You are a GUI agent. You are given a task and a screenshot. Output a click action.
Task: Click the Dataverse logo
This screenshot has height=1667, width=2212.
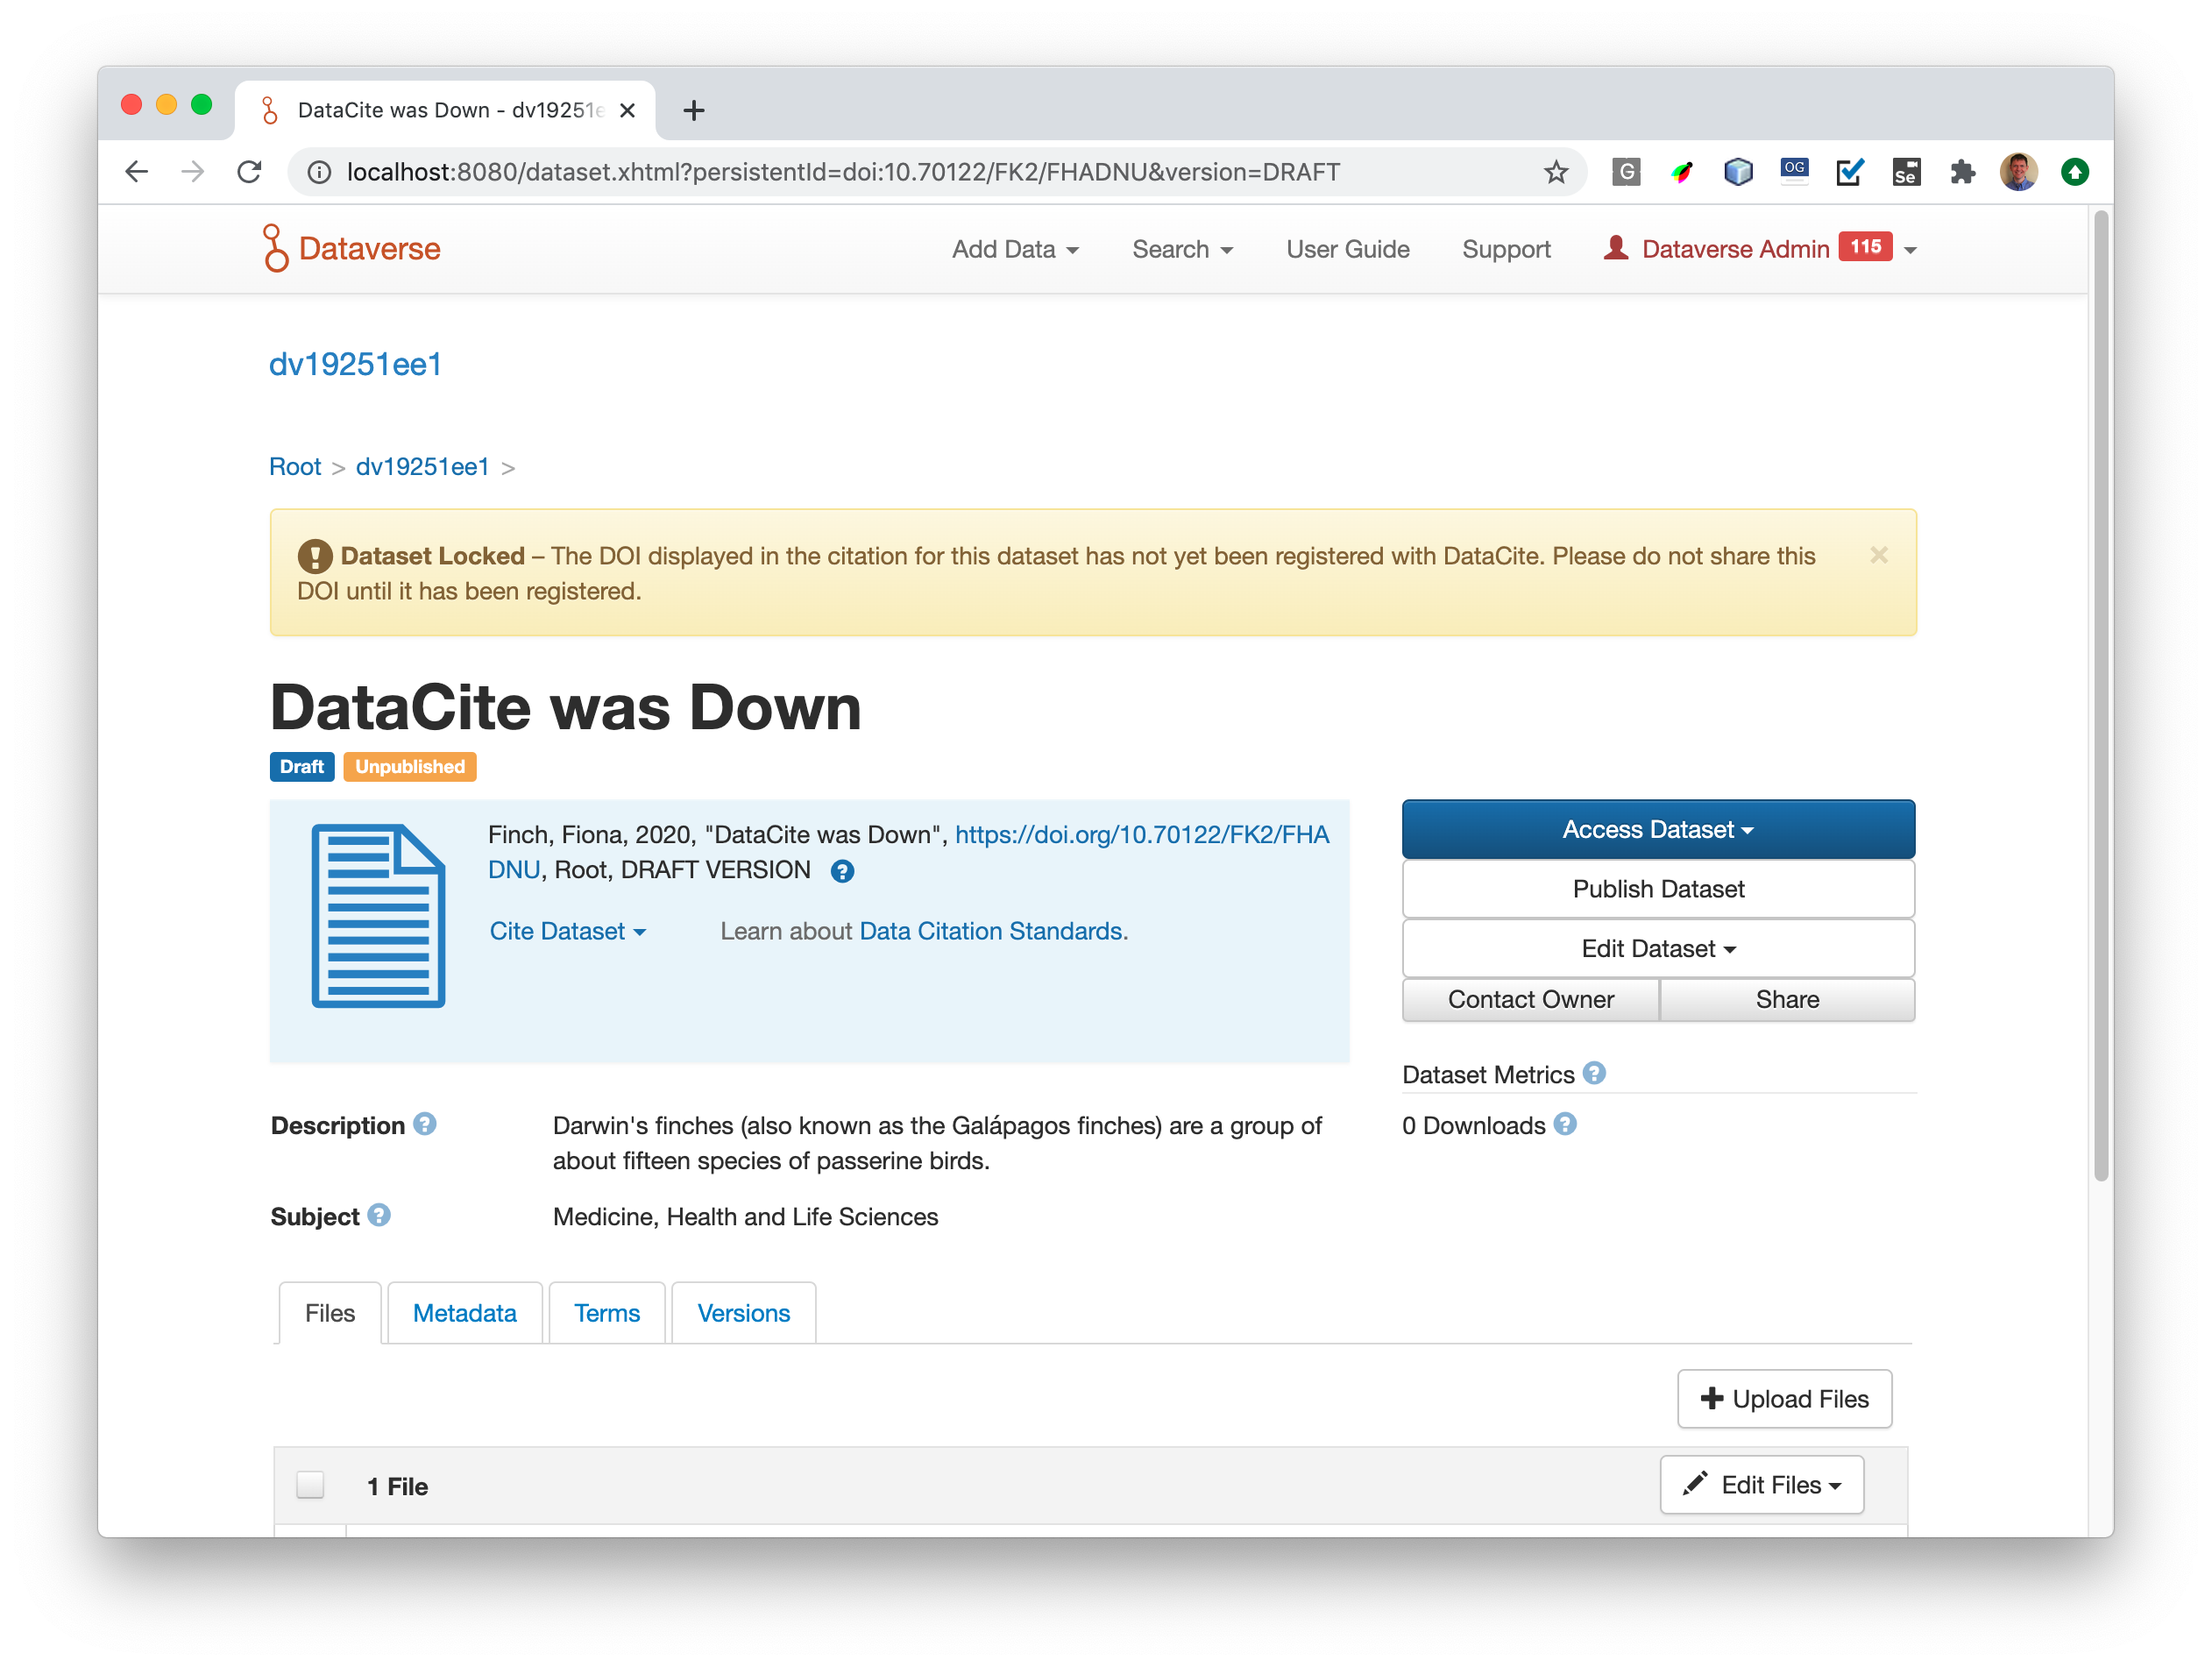coord(352,248)
